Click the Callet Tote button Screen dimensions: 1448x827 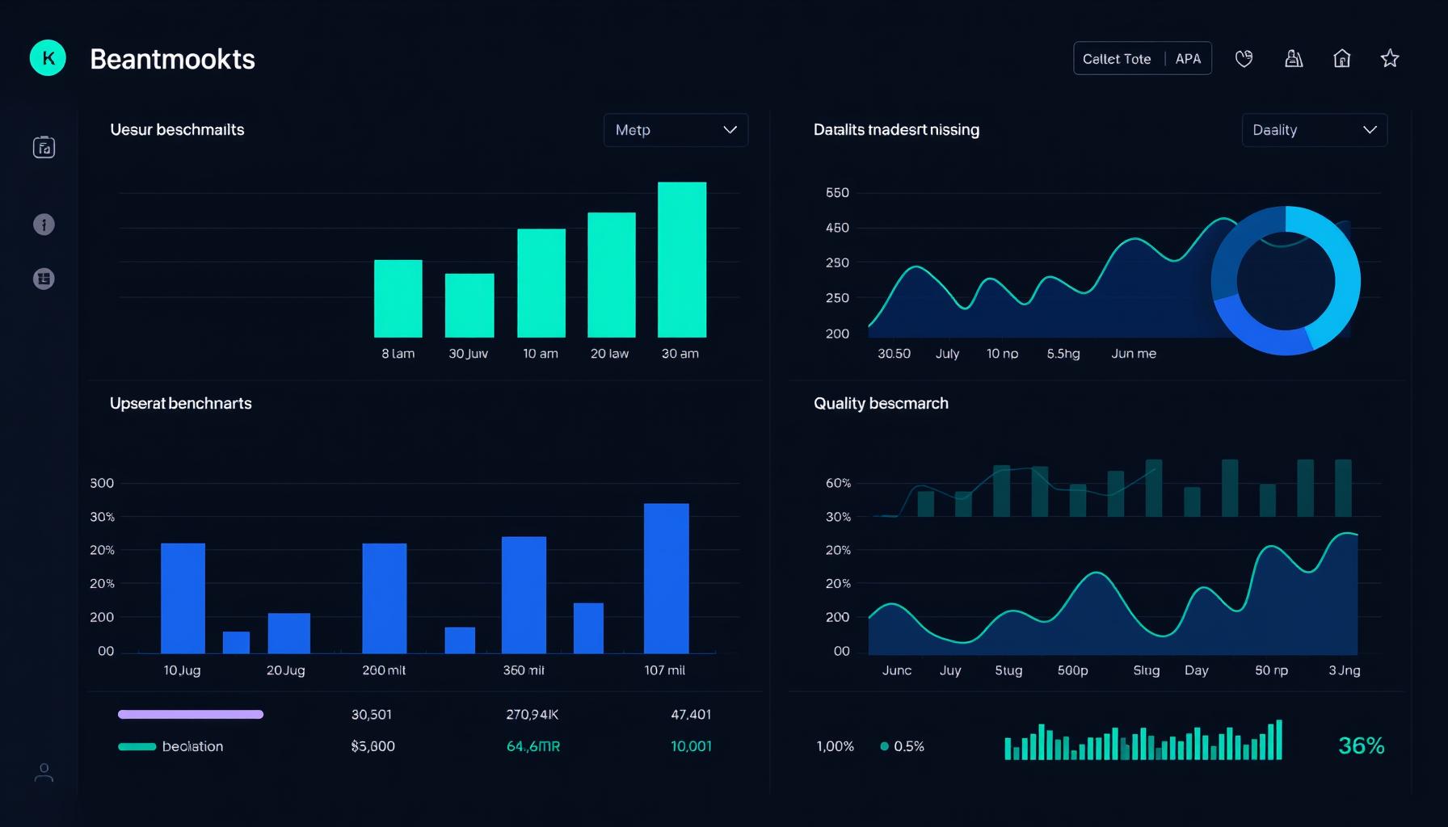(x=1117, y=59)
